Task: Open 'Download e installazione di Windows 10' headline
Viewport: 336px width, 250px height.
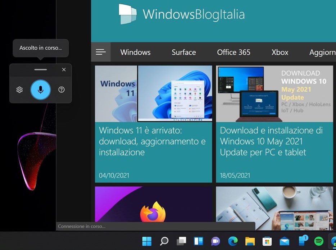Action: [271, 141]
